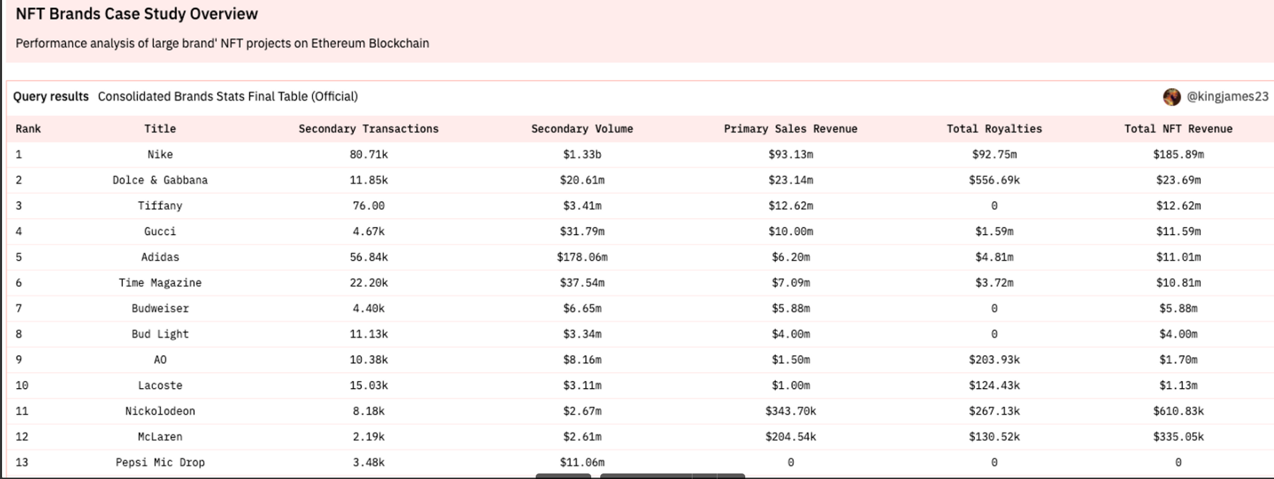The width and height of the screenshot is (1274, 479).
Task: Open Consolidated Brands Stats Final Table query
Action: (x=228, y=96)
